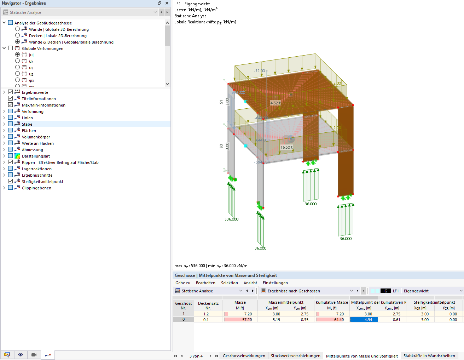The image size is (464, 360).
Task: Open Statische Analyse dropdown in navigator
Action: pyautogui.click(x=155, y=12)
